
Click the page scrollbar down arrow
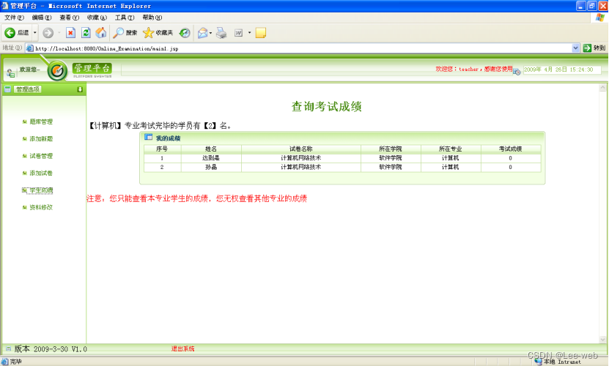602,339
